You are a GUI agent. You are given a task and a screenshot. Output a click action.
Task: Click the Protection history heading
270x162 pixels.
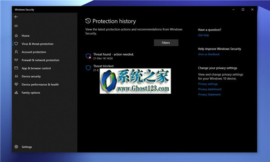pos(114,21)
